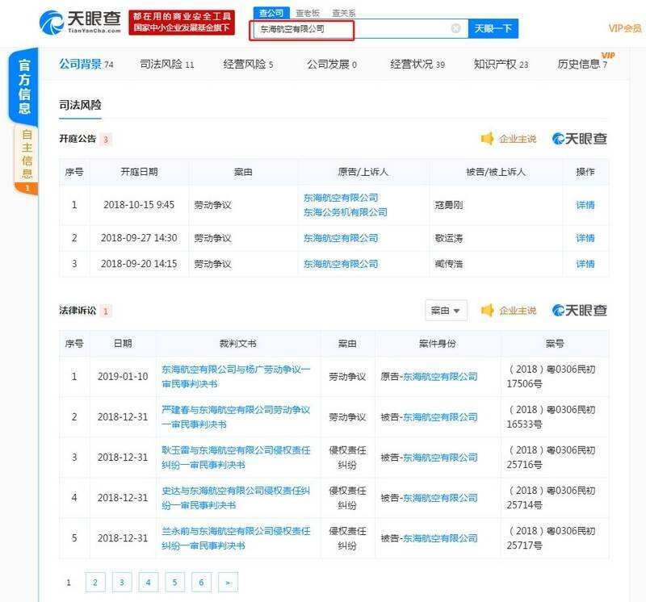Click 东海公务机有限公司 plaintiff link
The width and height of the screenshot is (646, 602).
[x=346, y=212]
